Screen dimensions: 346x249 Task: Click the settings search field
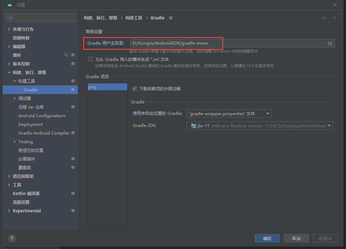click(40, 18)
